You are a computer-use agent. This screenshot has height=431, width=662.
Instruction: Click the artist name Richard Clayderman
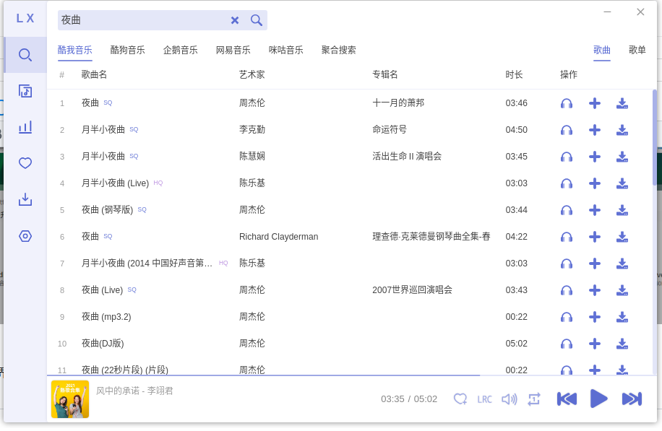(279, 237)
